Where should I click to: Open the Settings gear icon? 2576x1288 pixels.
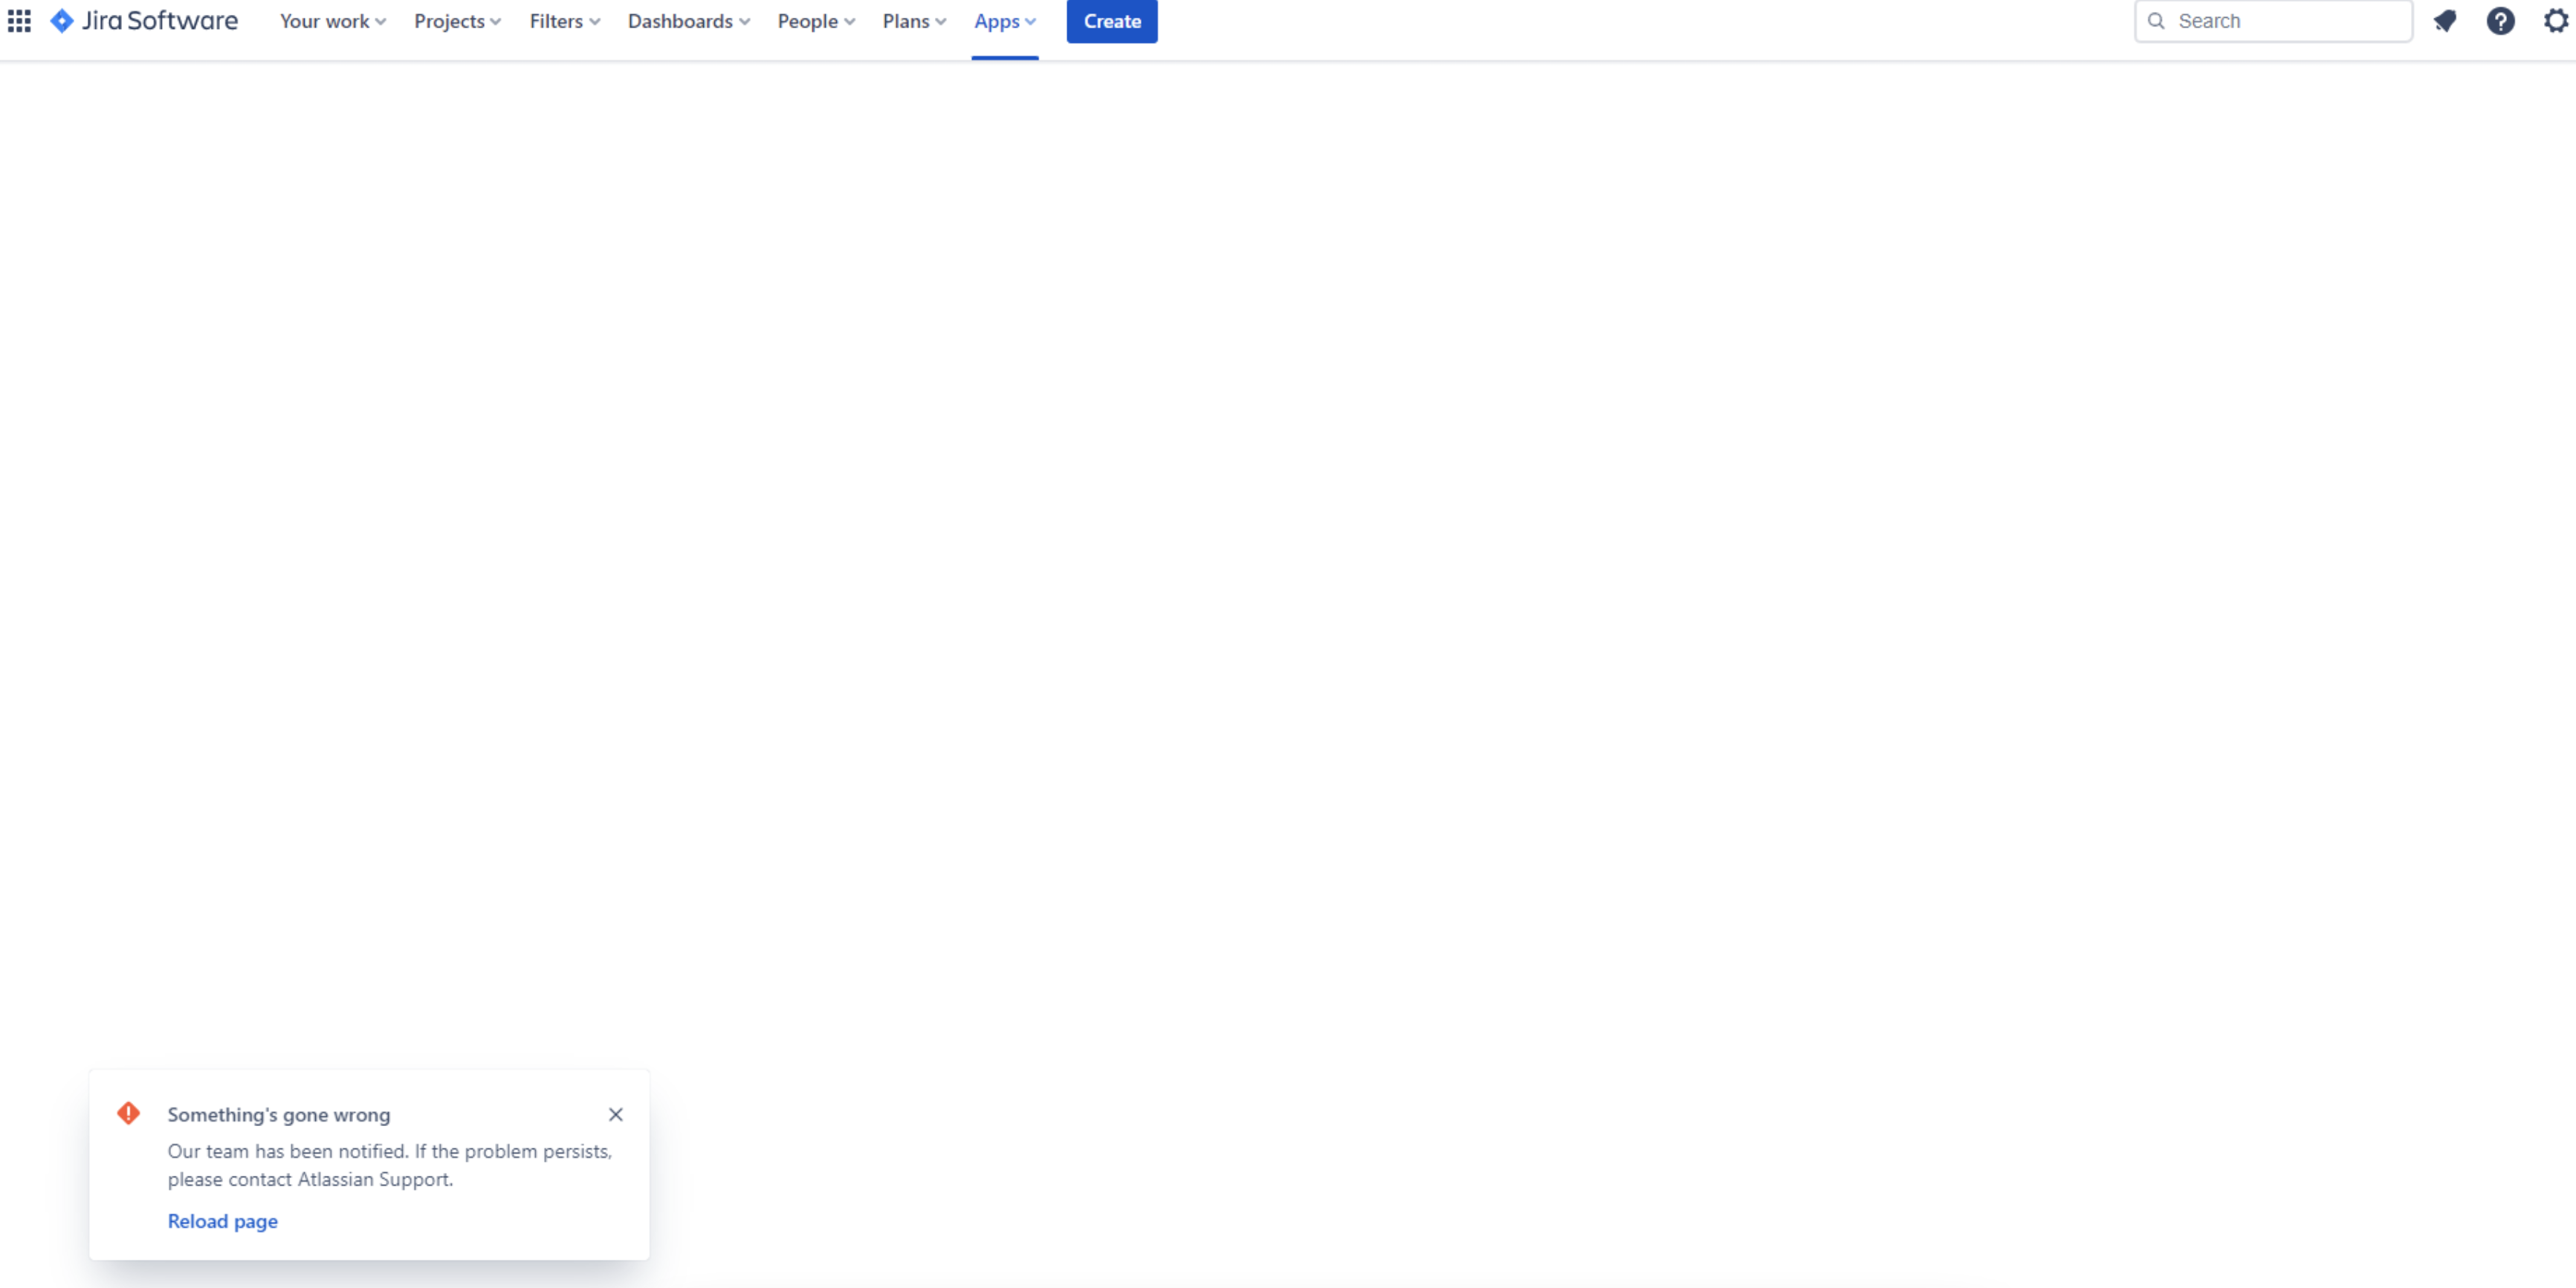2555,21
